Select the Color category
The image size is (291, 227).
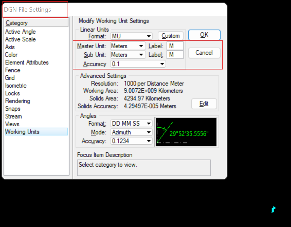pyautogui.click(x=11, y=54)
